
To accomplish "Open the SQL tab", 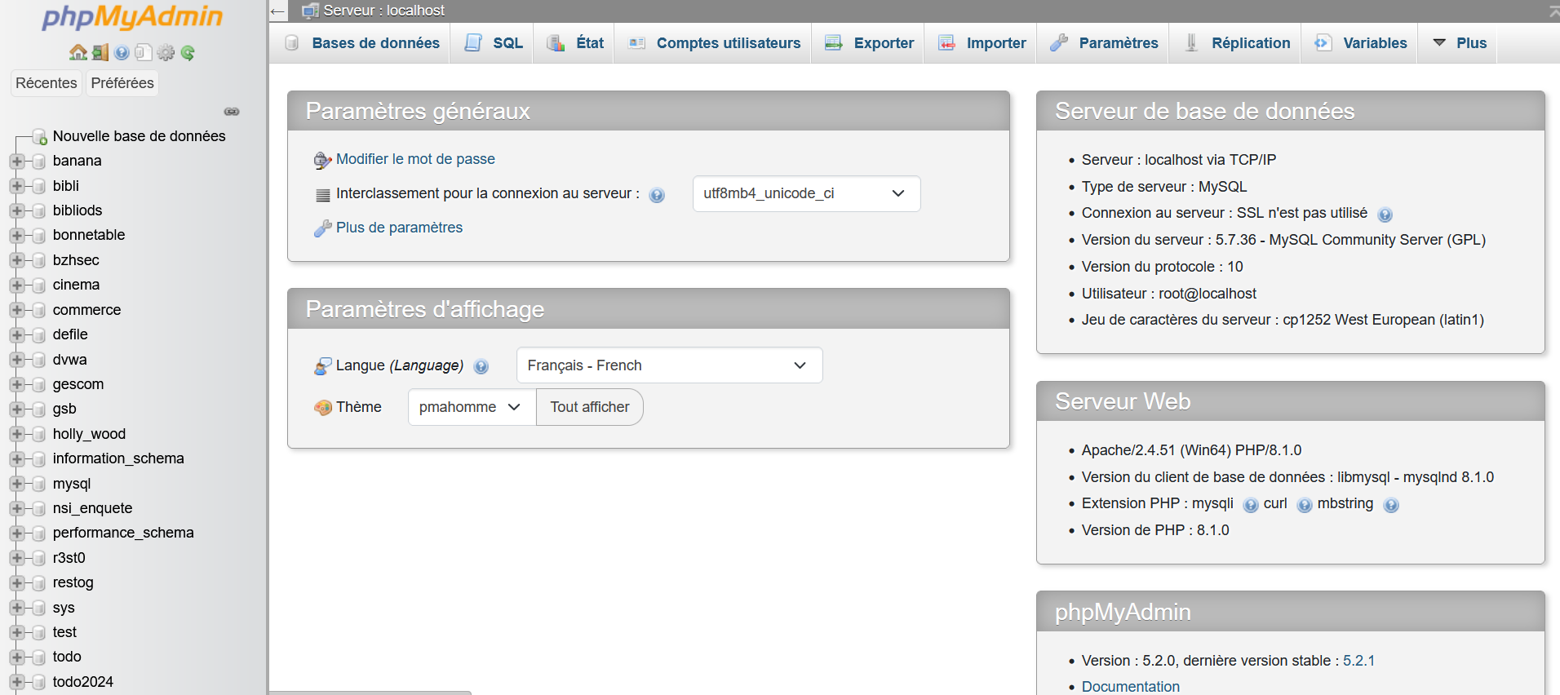I will (x=493, y=43).
